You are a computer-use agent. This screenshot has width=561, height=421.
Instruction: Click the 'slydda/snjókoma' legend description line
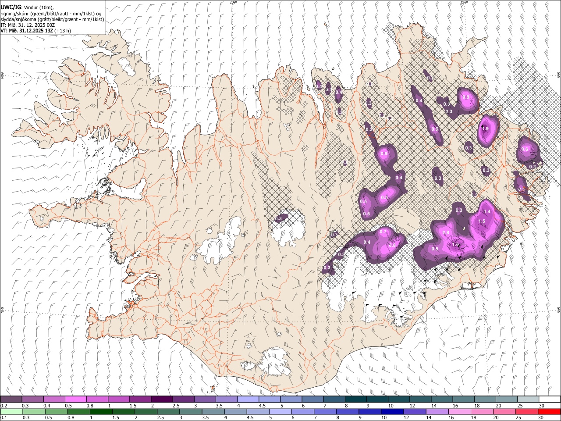coord(52,19)
